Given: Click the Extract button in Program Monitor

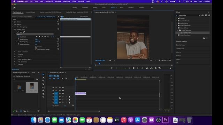Looking at the screenshot, I should pos(151,68).
